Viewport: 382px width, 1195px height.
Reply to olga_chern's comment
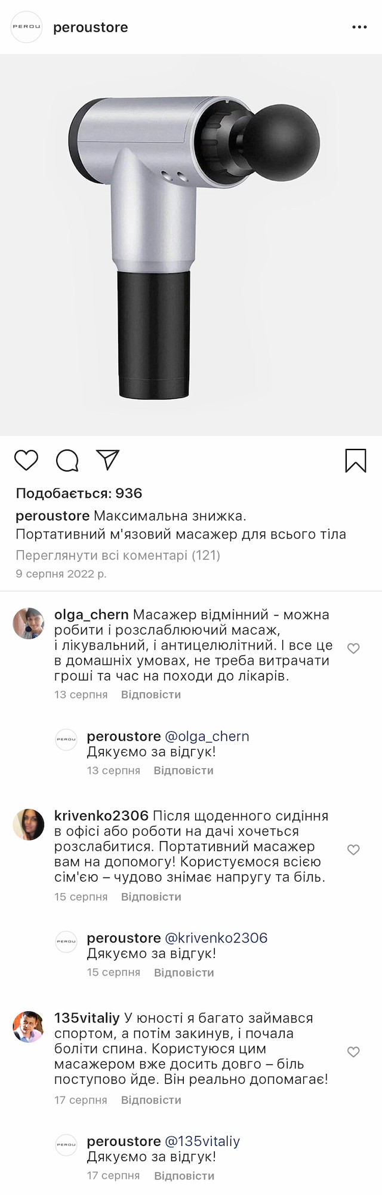150,695
